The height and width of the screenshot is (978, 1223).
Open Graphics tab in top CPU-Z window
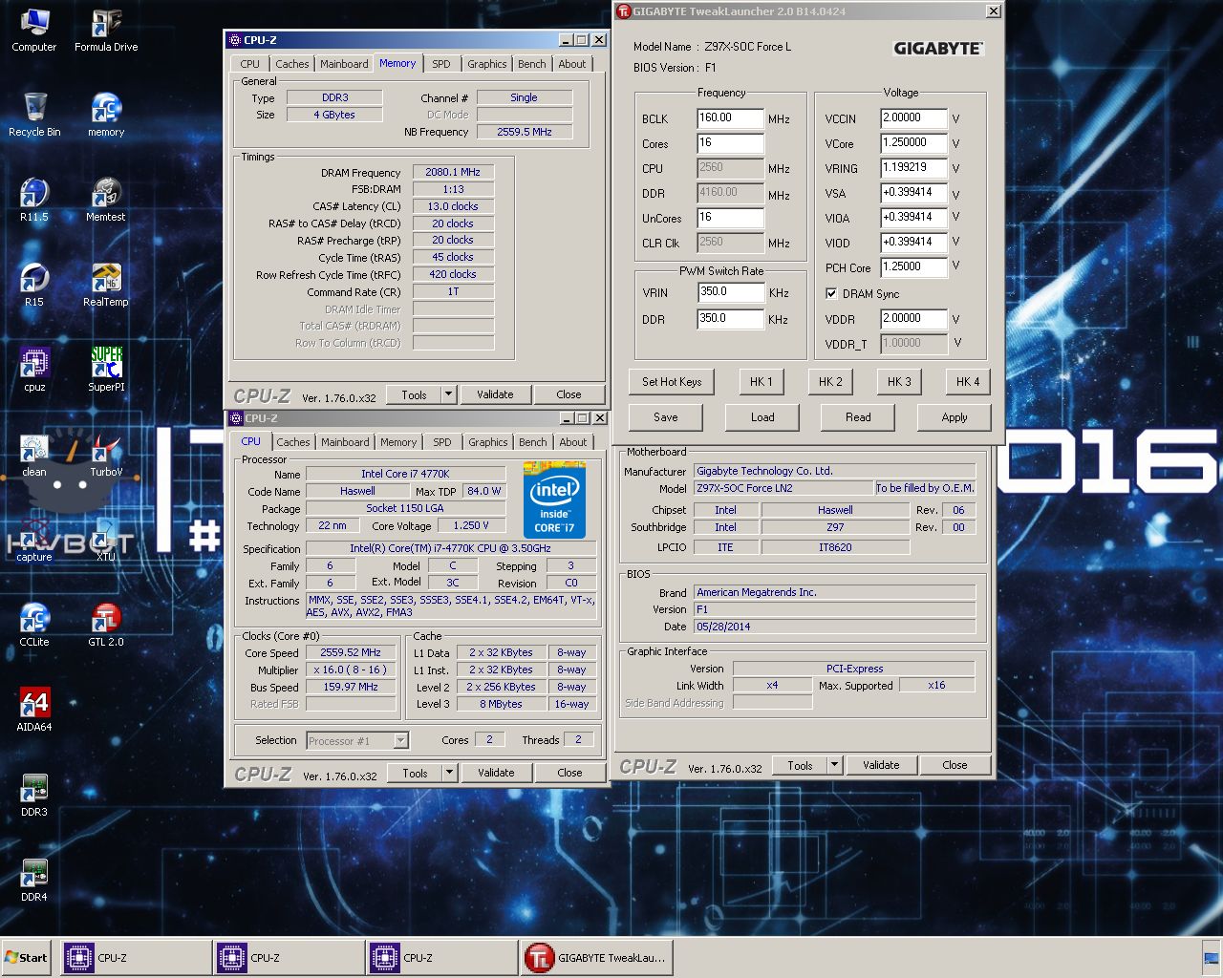click(x=487, y=64)
